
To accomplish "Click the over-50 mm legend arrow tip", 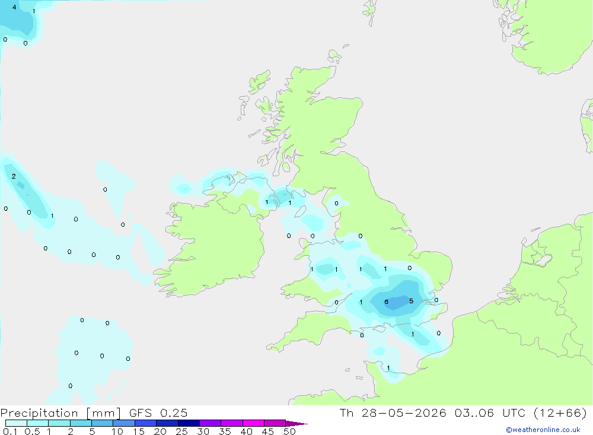I will (296, 423).
